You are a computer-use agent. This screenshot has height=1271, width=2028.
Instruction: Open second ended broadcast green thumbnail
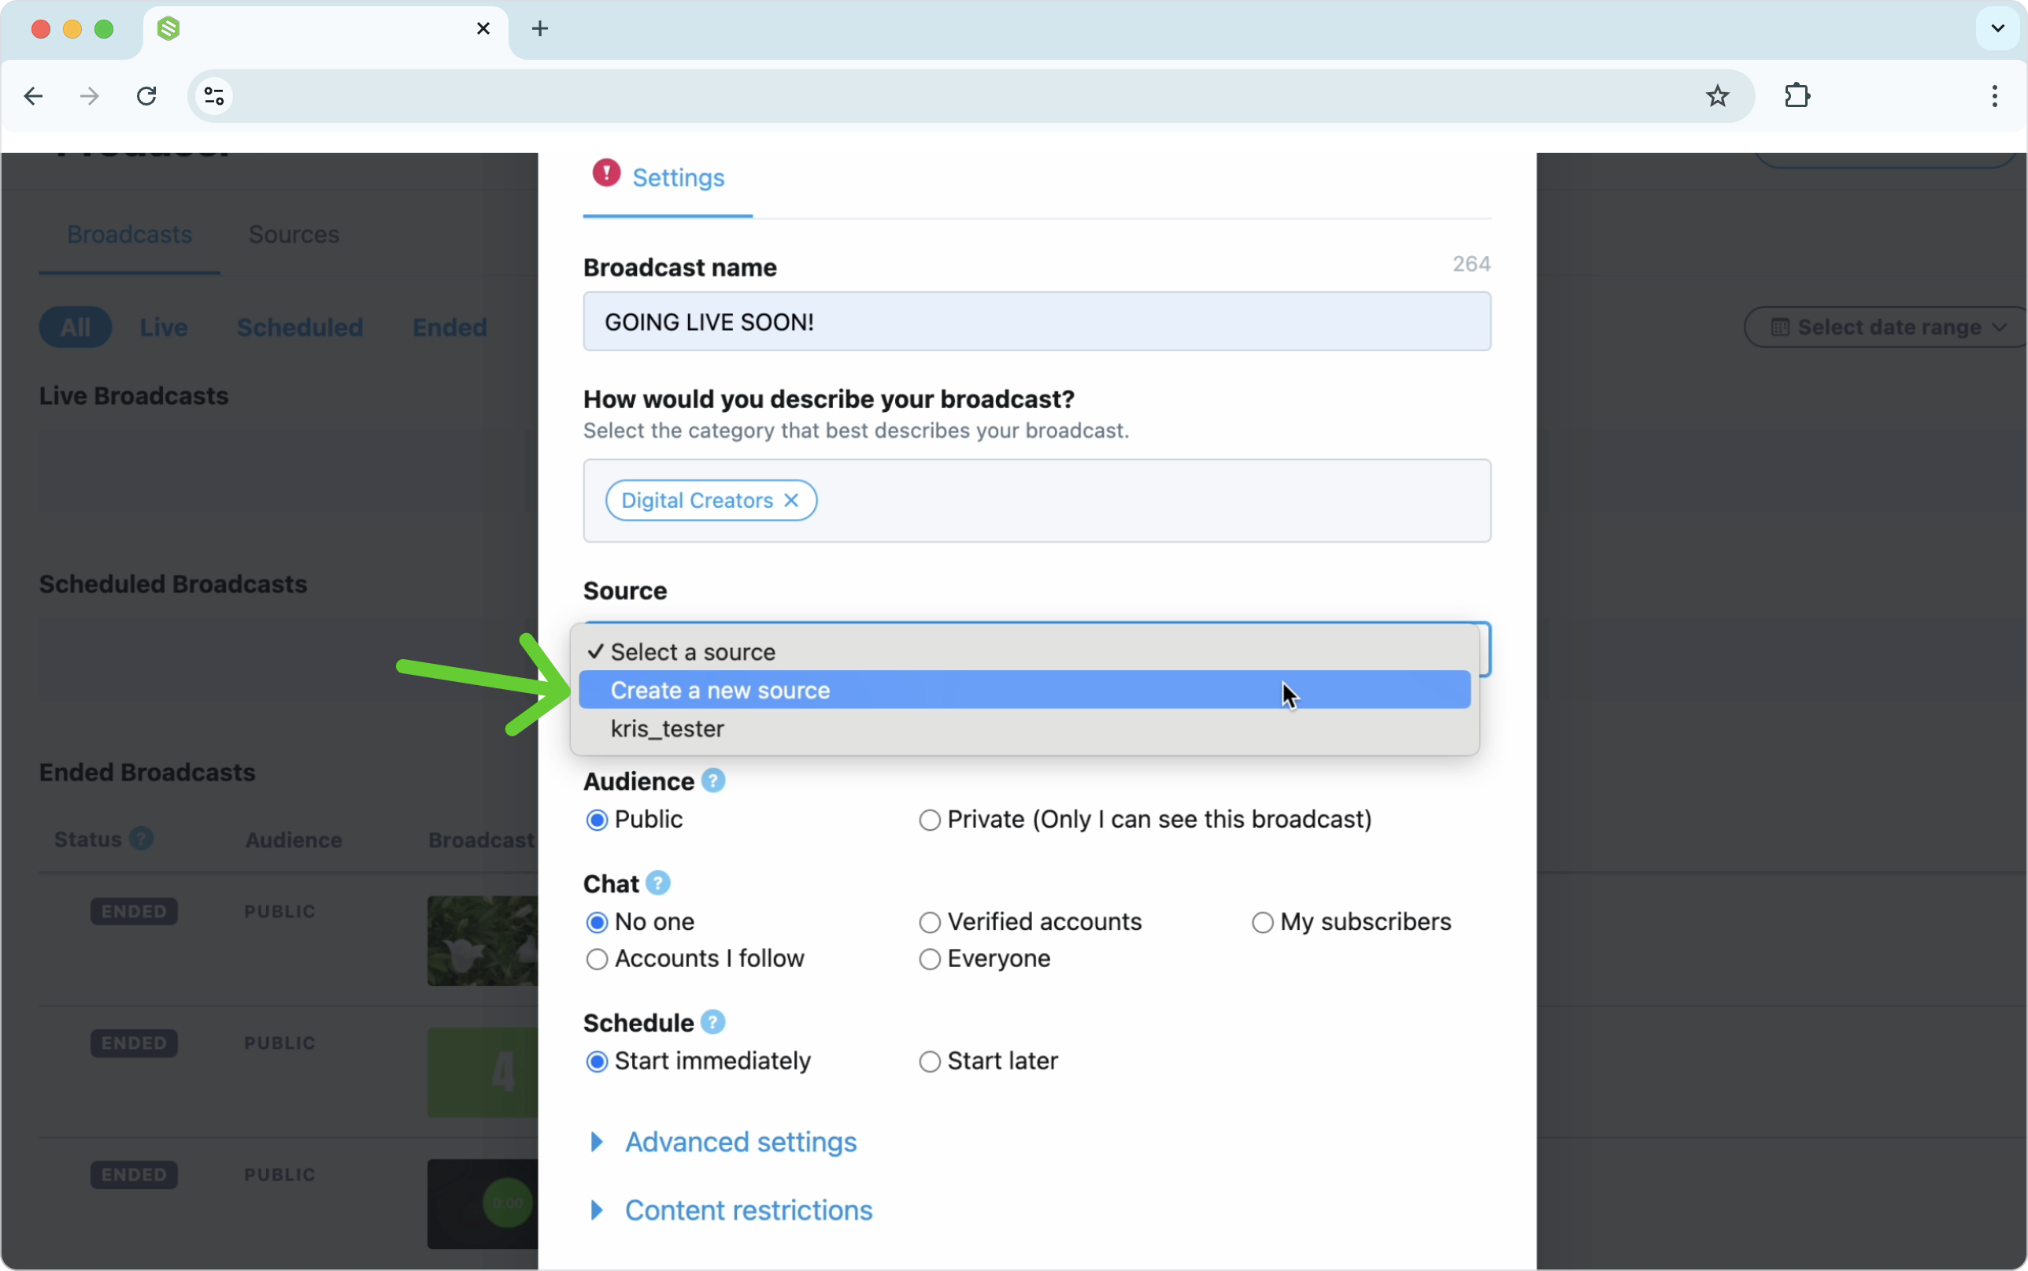[483, 1073]
